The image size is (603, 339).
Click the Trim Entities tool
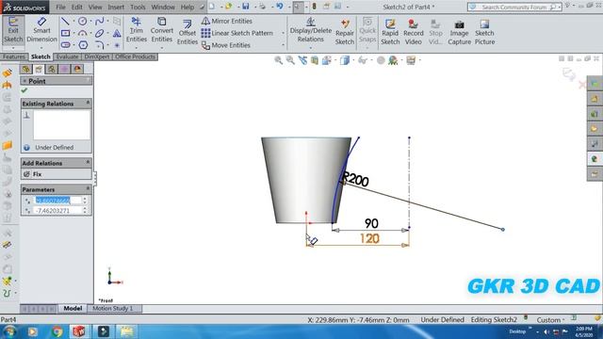pos(136,30)
